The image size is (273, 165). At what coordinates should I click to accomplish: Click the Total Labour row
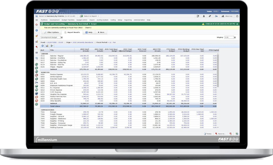pos(128,106)
